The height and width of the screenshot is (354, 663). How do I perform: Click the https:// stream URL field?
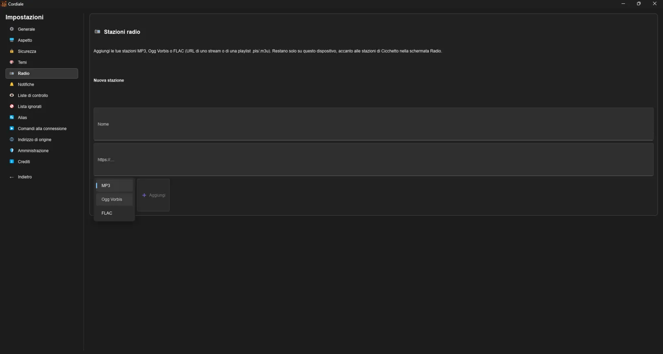pos(373,159)
